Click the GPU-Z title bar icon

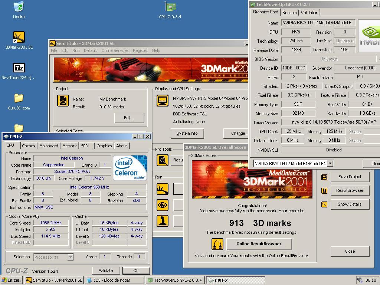[253, 4]
